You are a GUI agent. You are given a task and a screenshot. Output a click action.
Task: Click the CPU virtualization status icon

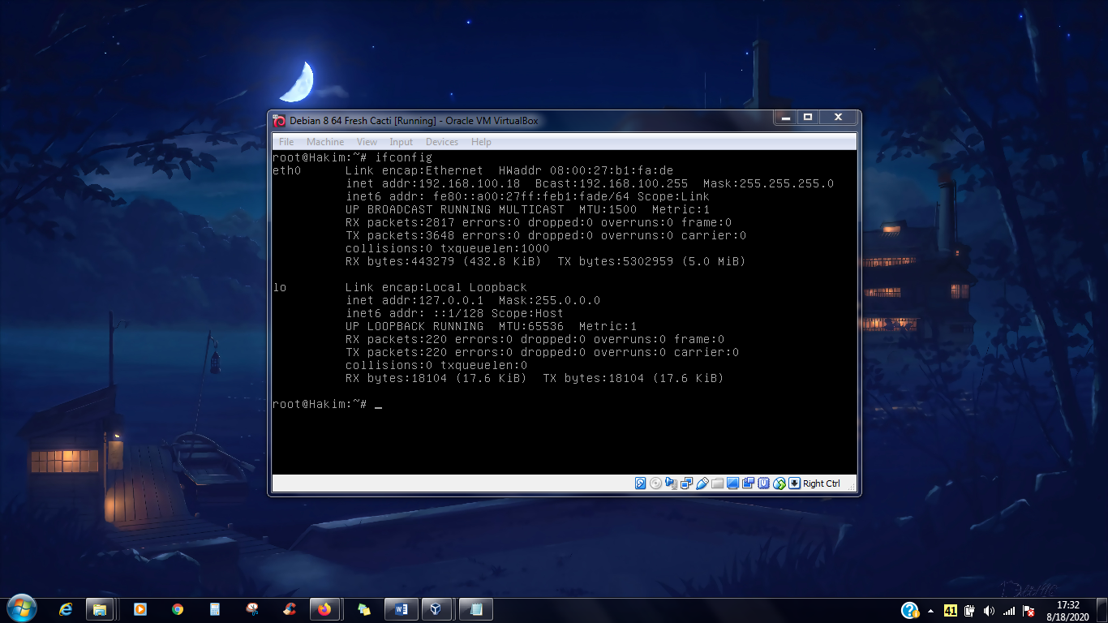point(763,483)
